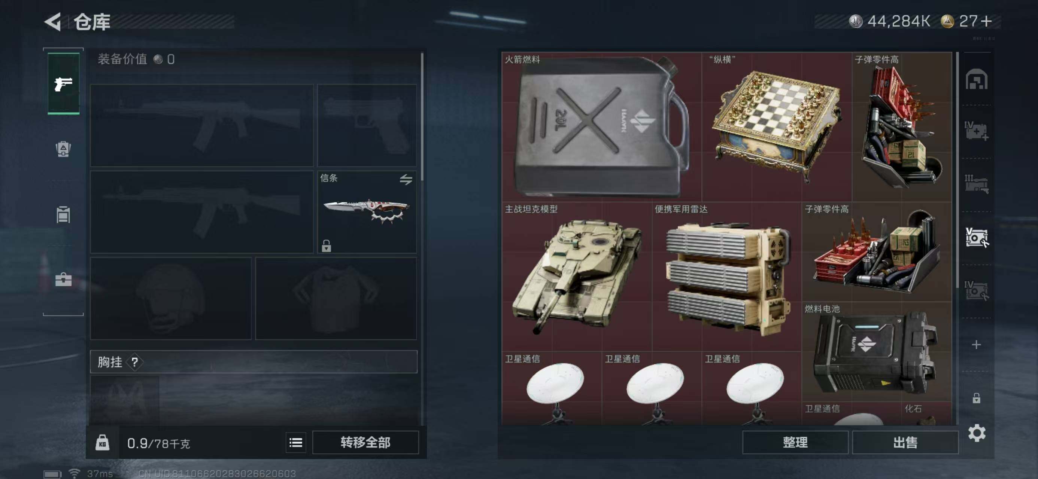The height and width of the screenshot is (479, 1038).
Task: Click the locked storage slot padlock icon
Action: pyautogui.click(x=976, y=398)
